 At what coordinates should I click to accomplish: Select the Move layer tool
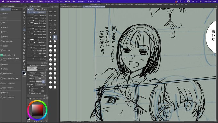(x=24, y=21)
